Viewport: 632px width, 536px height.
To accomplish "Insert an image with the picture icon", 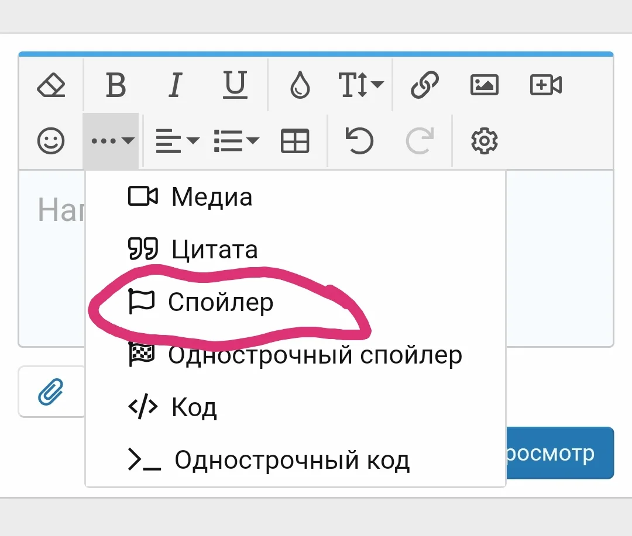I will point(485,85).
